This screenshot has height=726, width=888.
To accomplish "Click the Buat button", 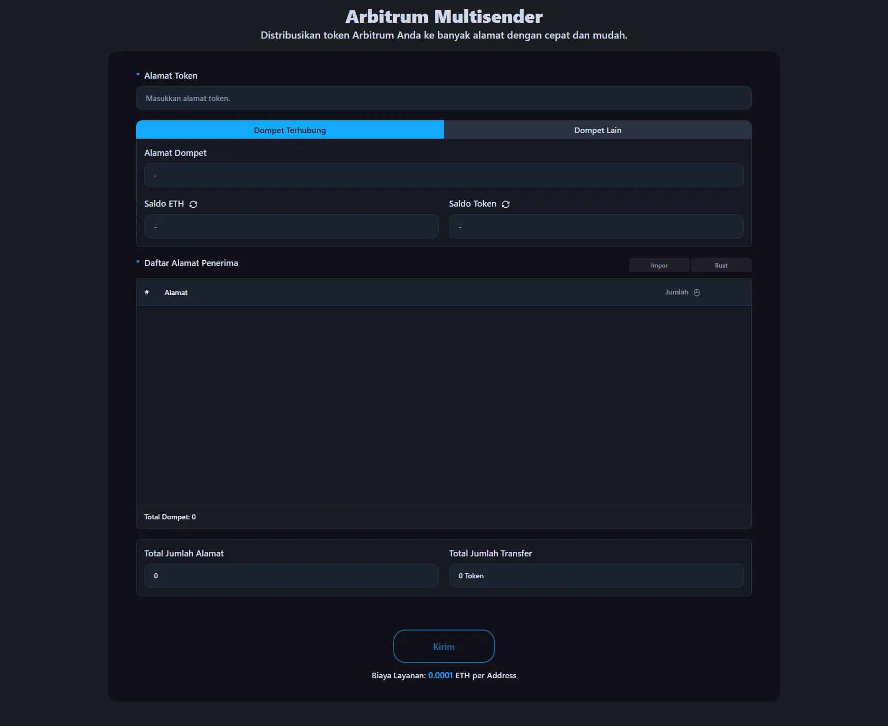I will [x=720, y=265].
